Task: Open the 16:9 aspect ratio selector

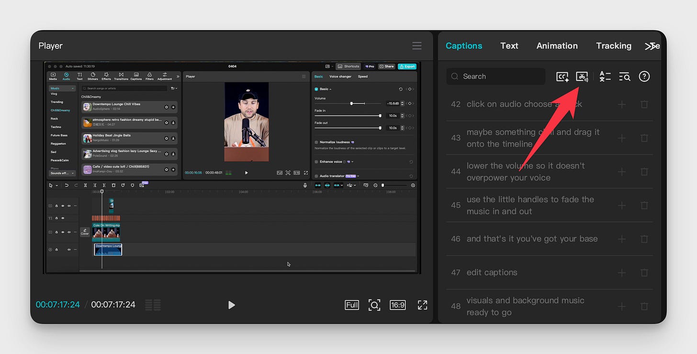Action: click(x=397, y=305)
